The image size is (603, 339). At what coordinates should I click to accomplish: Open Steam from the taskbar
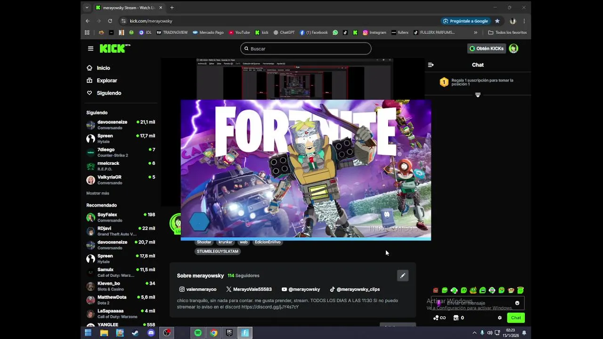[135, 333]
